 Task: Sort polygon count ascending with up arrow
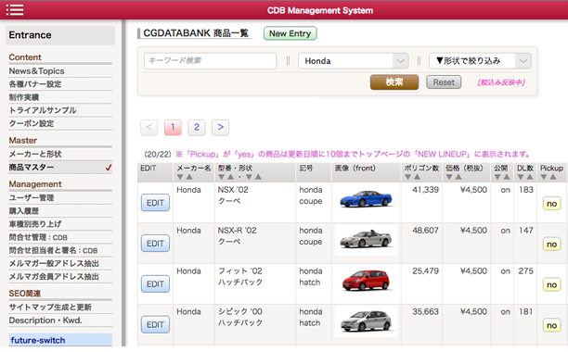[418, 177]
